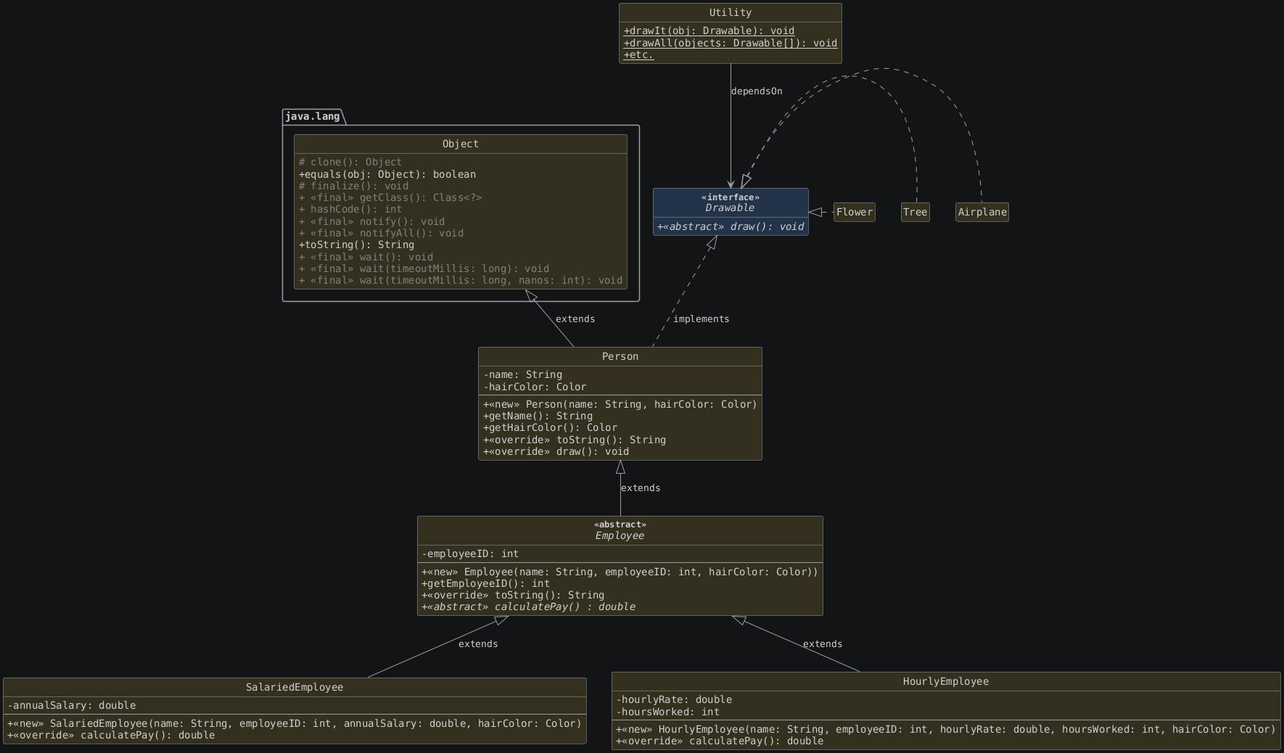
Task: Select "+«override» draw(): void" in Person
Action: click(x=556, y=452)
